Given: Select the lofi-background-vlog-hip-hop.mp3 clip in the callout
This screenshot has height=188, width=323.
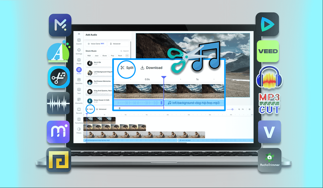Looking at the screenshot, I should 194,103.
